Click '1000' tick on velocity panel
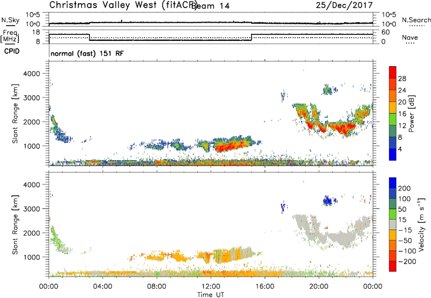 [x=31, y=257]
